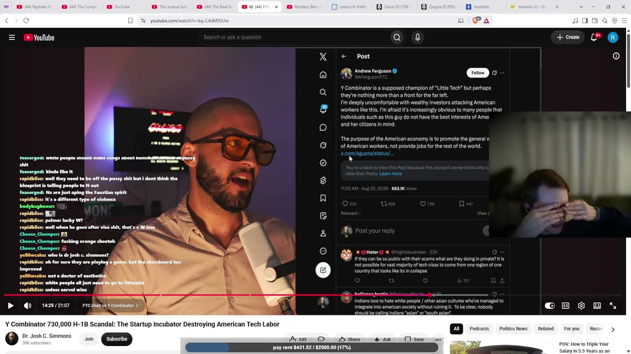Click the X Bookmarks icon in the video
631x354 pixels.
pos(323,198)
